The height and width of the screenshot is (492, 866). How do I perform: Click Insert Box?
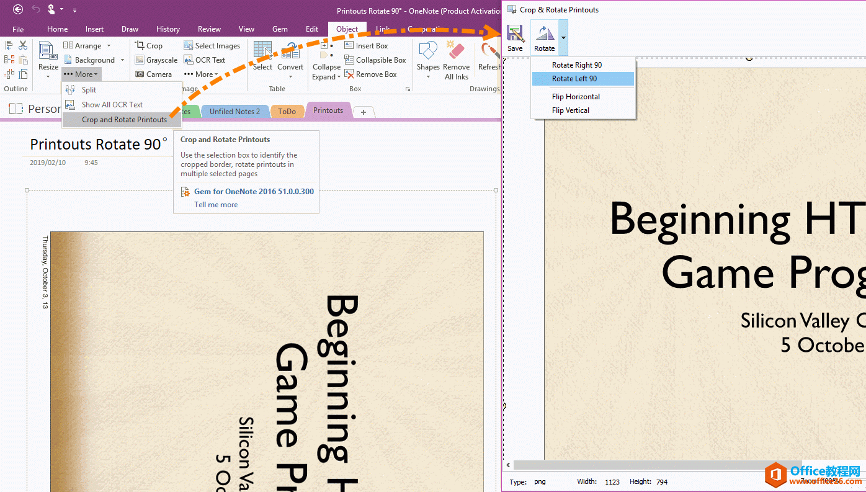[366, 45]
